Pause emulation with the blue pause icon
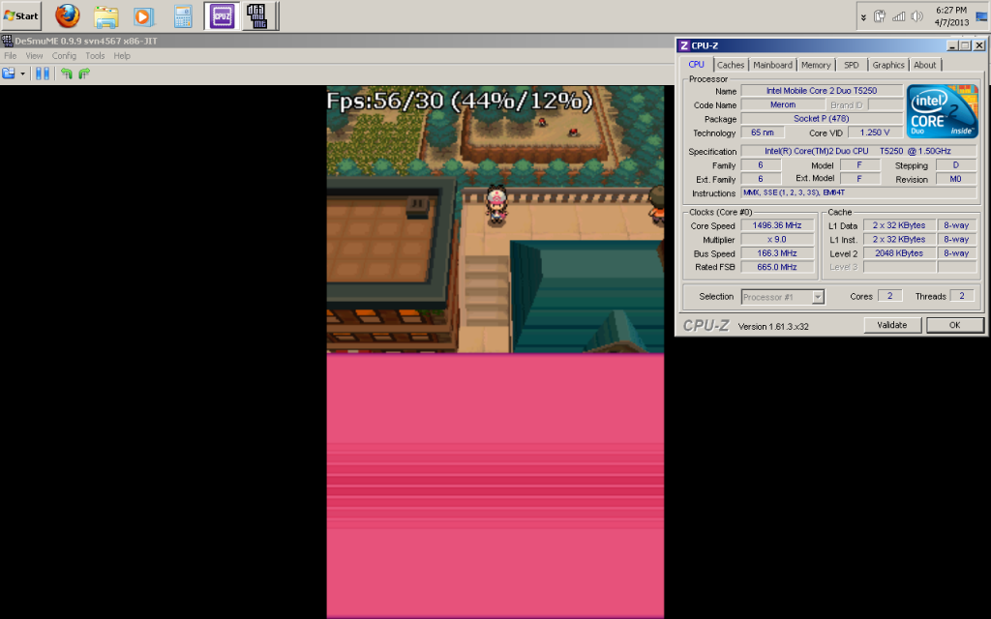Screen dimensions: 991x619 click(43, 74)
